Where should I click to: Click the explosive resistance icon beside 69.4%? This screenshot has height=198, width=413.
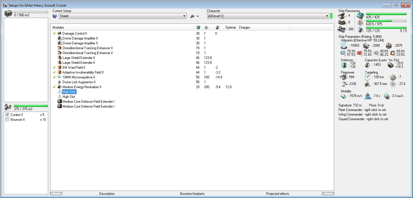click(x=392, y=53)
